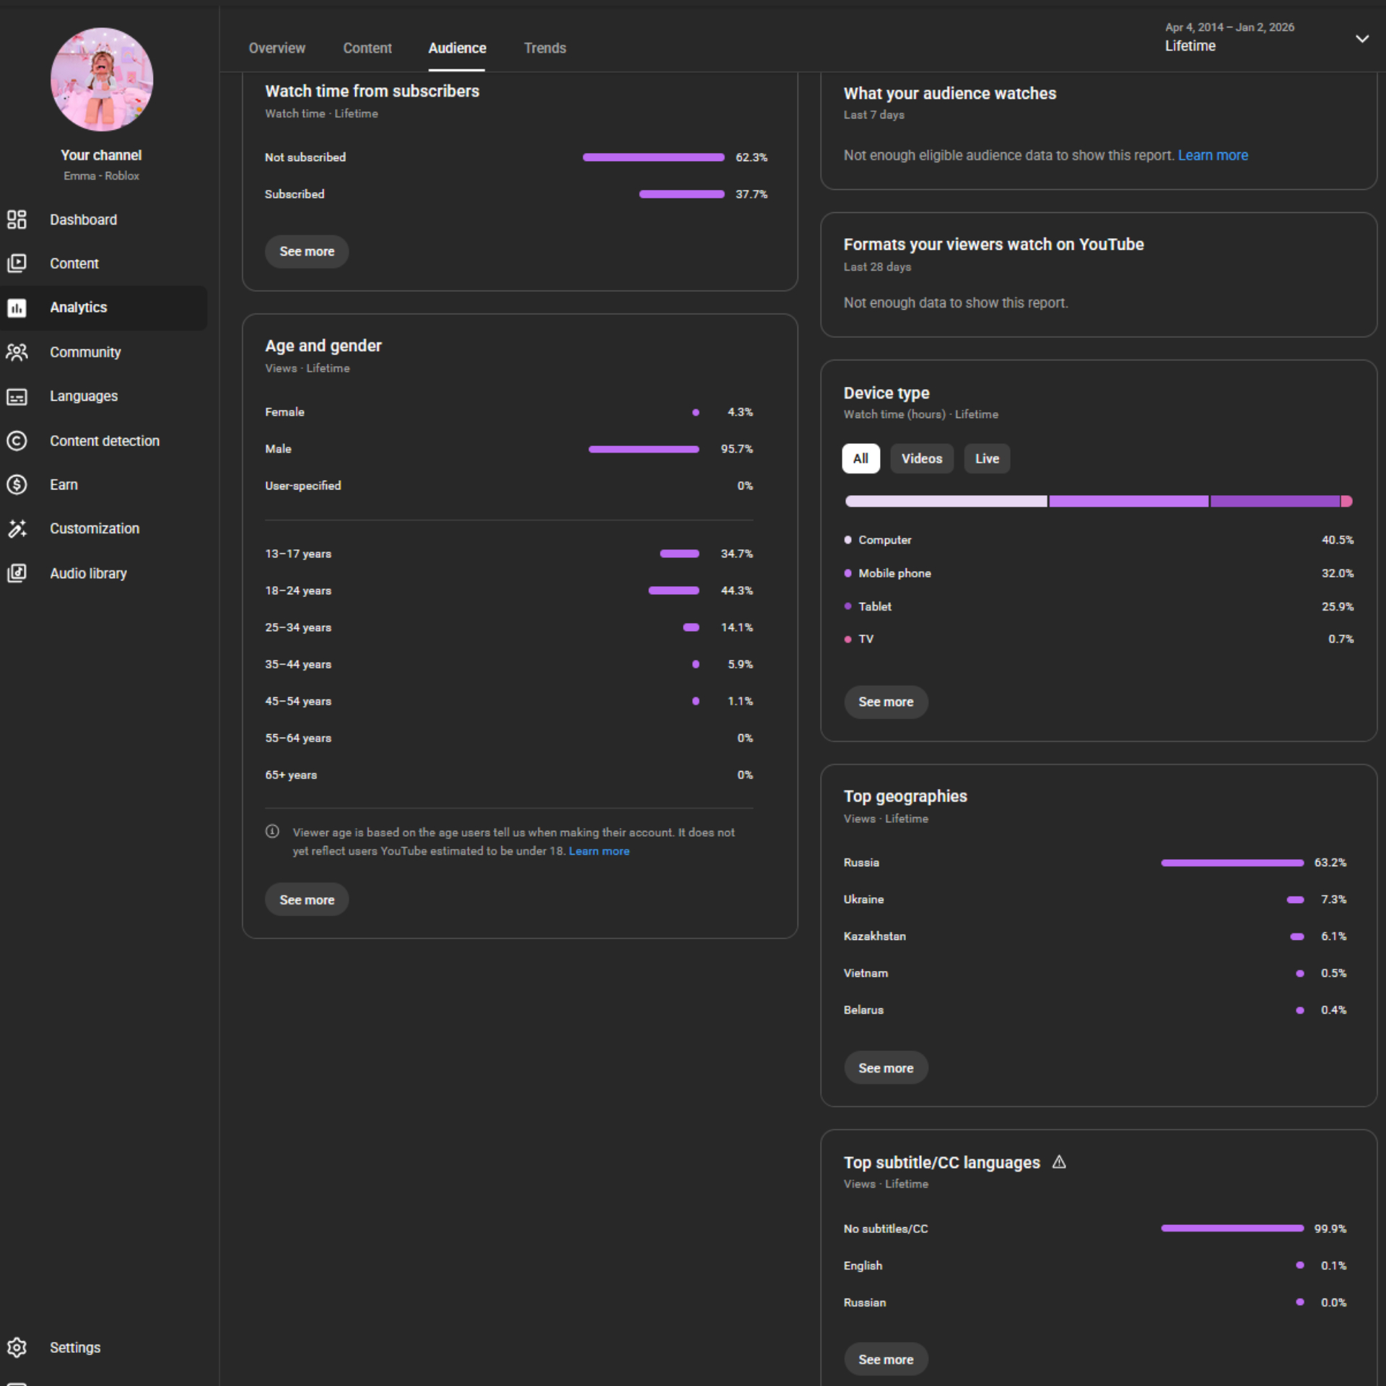The image size is (1386, 1386).
Task: Switch to the Overview tab
Action: tap(276, 48)
